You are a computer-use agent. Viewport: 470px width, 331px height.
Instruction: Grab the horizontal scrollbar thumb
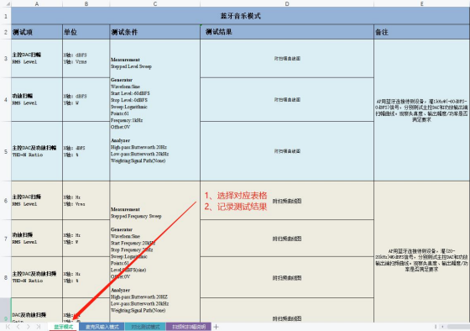[458, 327]
